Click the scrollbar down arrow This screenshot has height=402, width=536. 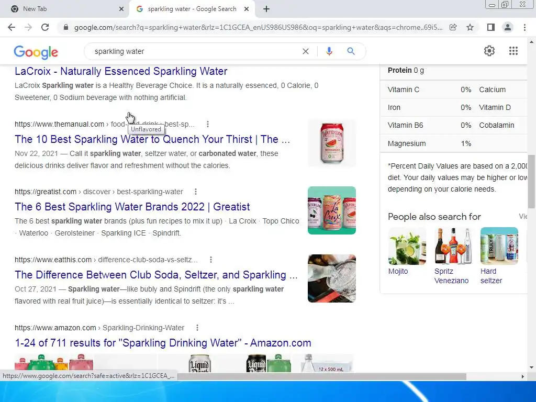pos(531,367)
